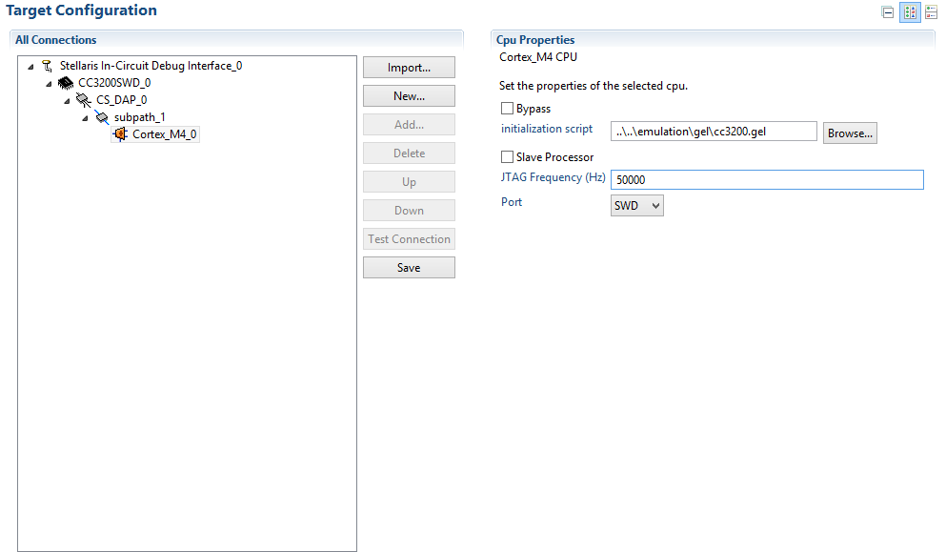Click the Up button

point(409,182)
